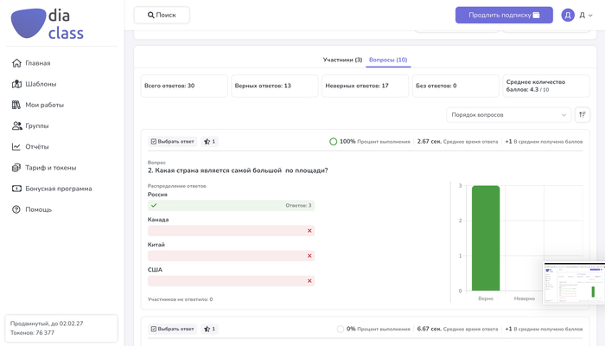Click the Россия correct answer bar
The height and width of the screenshot is (346, 605).
coord(231,206)
